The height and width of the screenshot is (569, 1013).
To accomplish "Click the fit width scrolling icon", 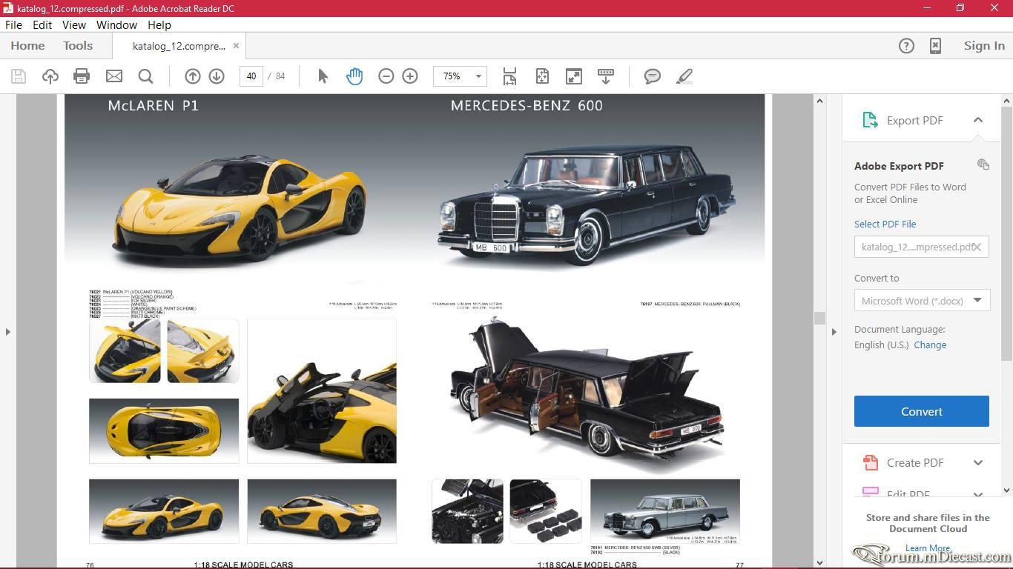I will click(x=509, y=76).
